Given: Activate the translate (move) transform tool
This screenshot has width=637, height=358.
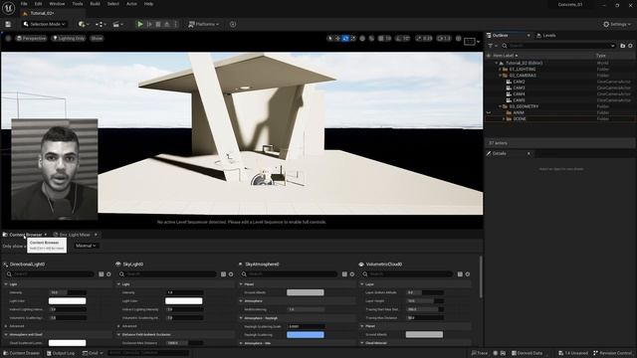Looking at the screenshot, I should pyautogui.click(x=337, y=38).
